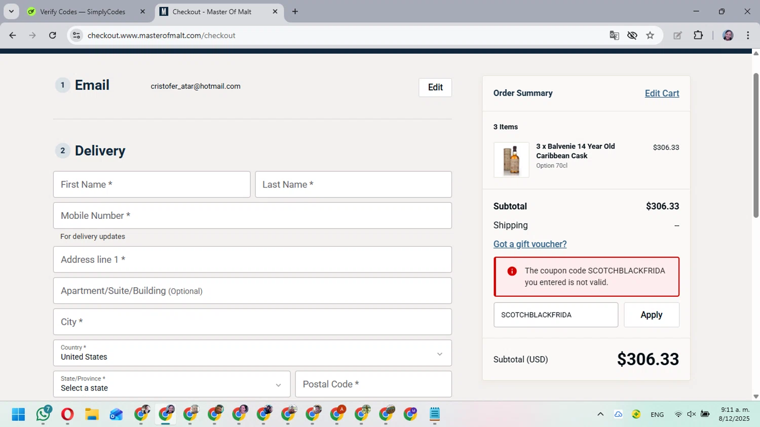Click the muted volume icon
The width and height of the screenshot is (760, 427).
(691, 414)
